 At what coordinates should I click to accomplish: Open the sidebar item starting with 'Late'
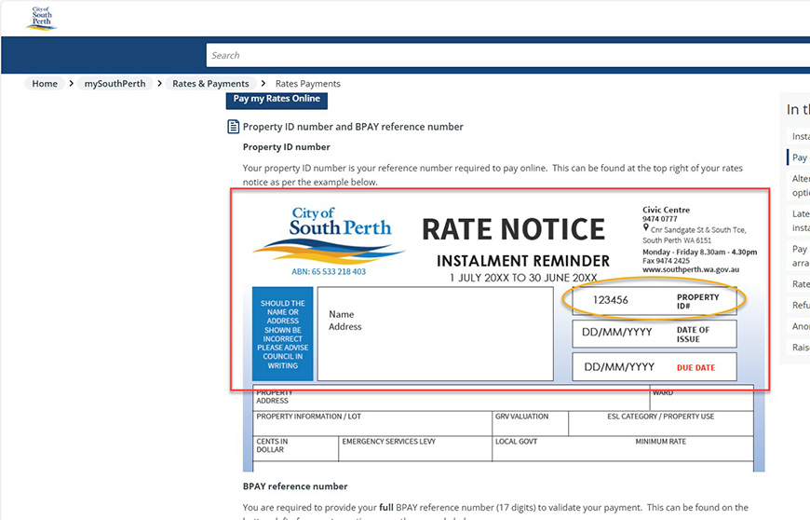pyautogui.click(x=799, y=221)
